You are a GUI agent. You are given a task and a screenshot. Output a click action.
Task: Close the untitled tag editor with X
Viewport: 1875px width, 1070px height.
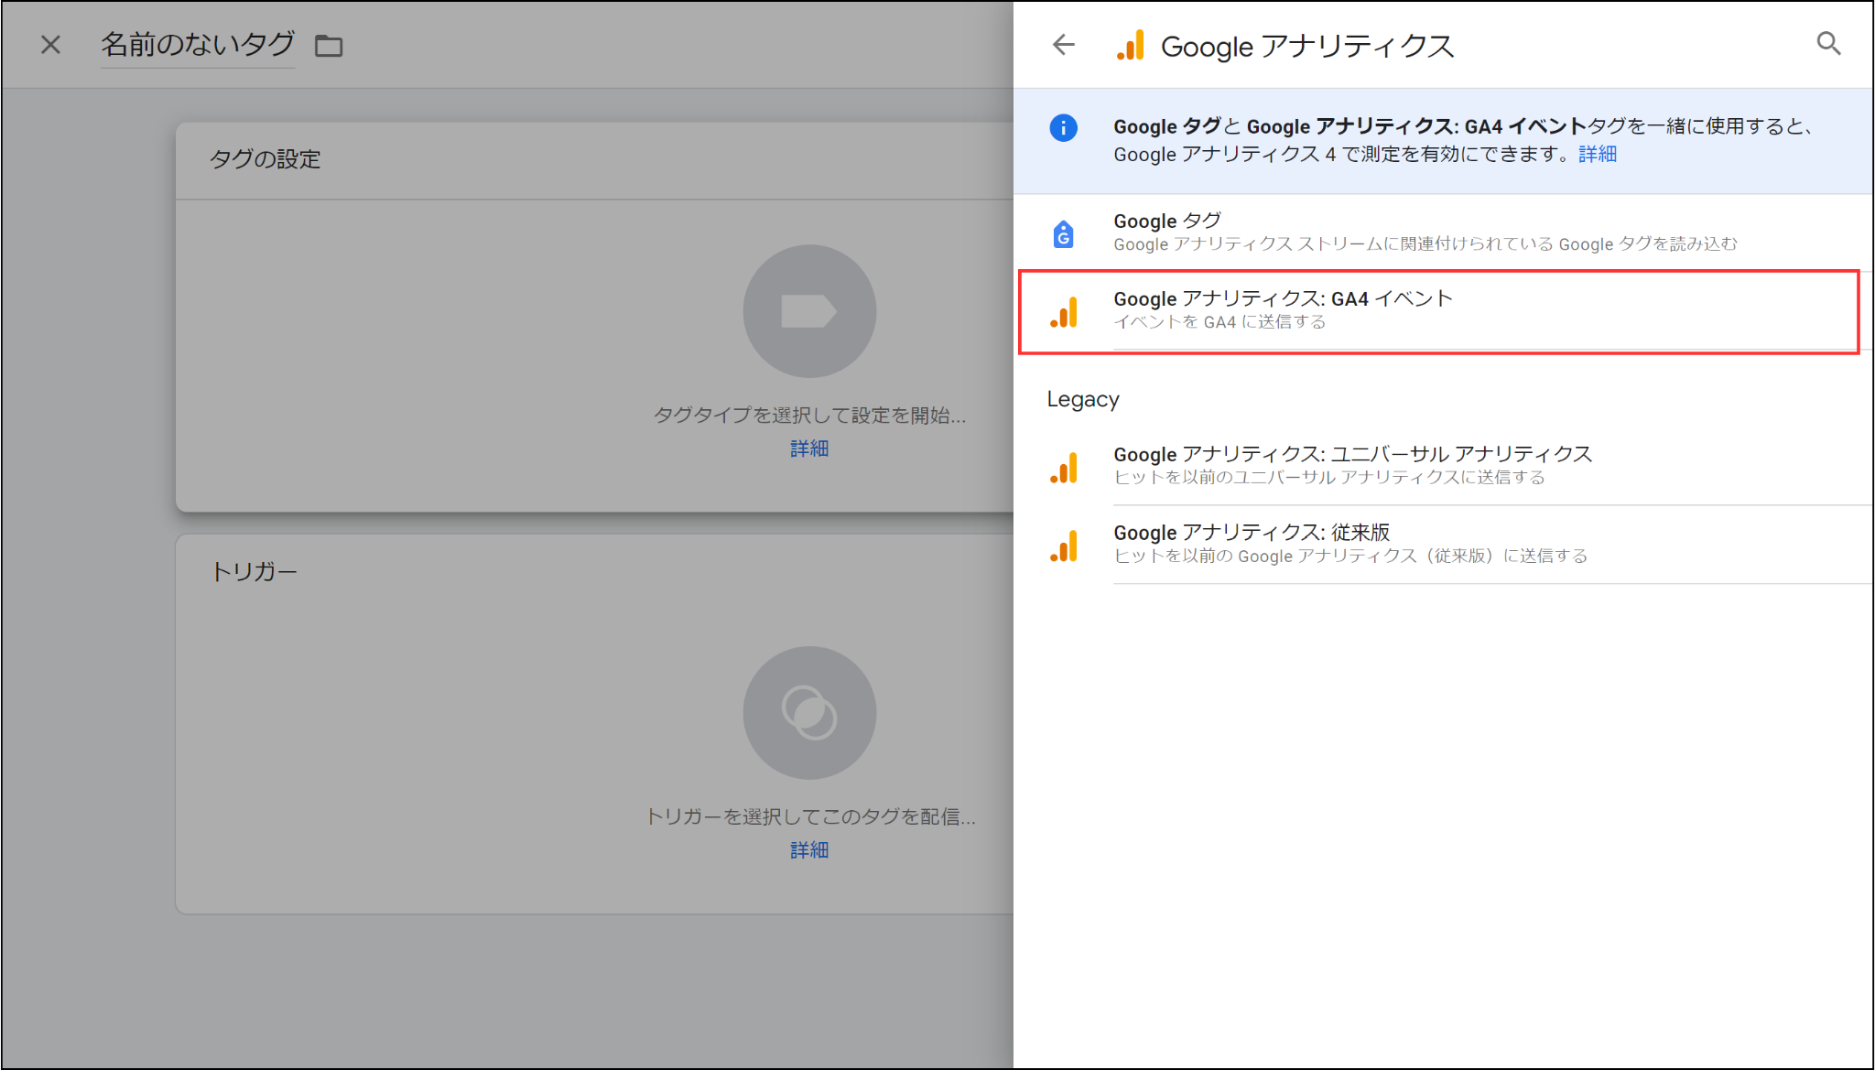click(51, 45)
